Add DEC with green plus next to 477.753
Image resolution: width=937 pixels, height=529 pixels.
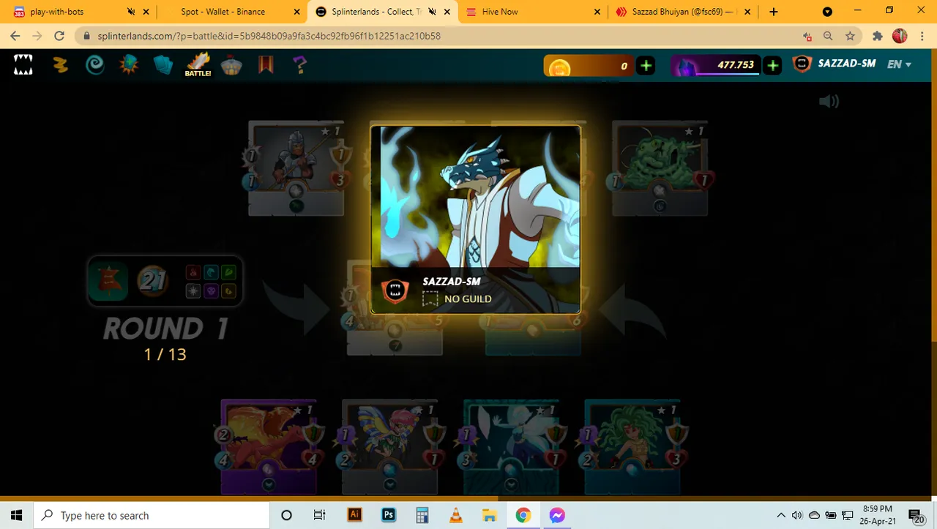[772, 65]
